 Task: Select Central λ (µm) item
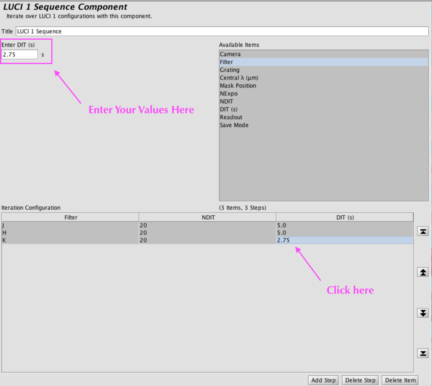point(324,78)
